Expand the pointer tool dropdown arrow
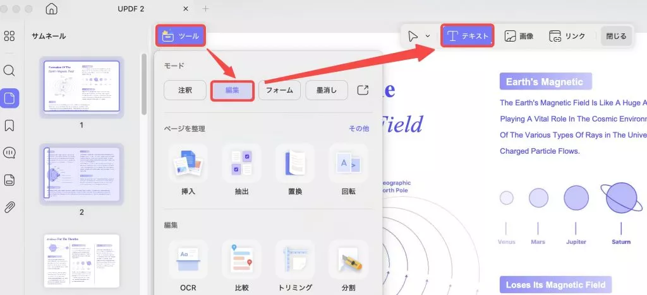This screenshot has height=295, width=647. coord(428,36)
